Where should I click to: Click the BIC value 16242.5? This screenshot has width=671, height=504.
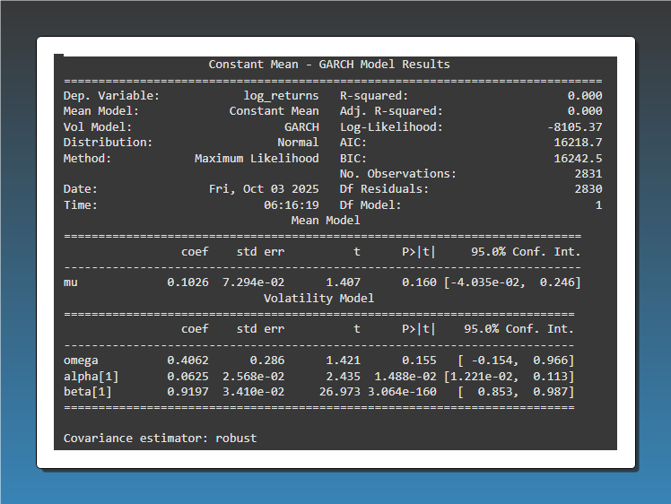click(578, 159)
